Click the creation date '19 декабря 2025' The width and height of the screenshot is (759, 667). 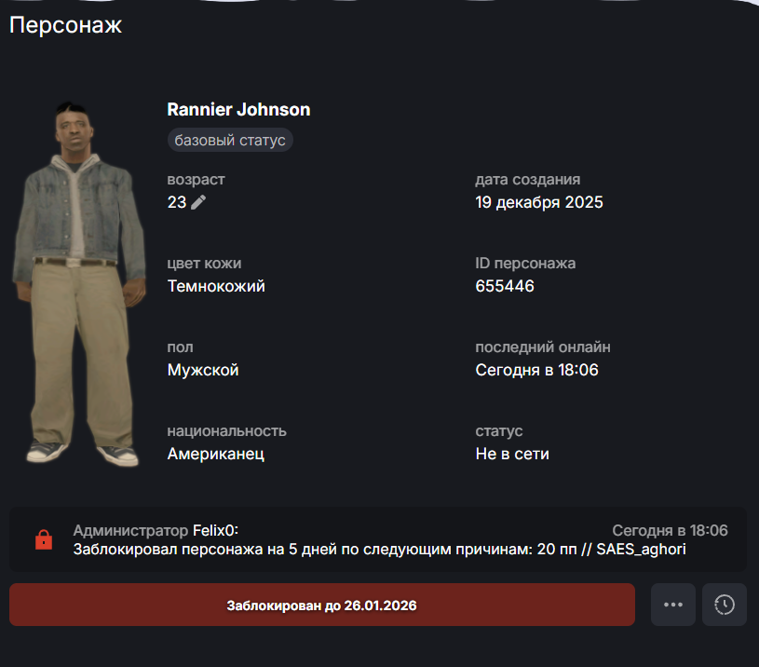coord(539,202)
